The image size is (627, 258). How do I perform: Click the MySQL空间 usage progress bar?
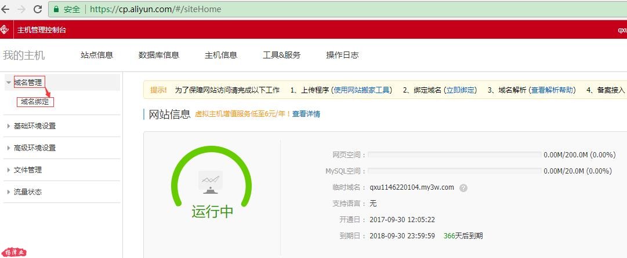[455, 171]
